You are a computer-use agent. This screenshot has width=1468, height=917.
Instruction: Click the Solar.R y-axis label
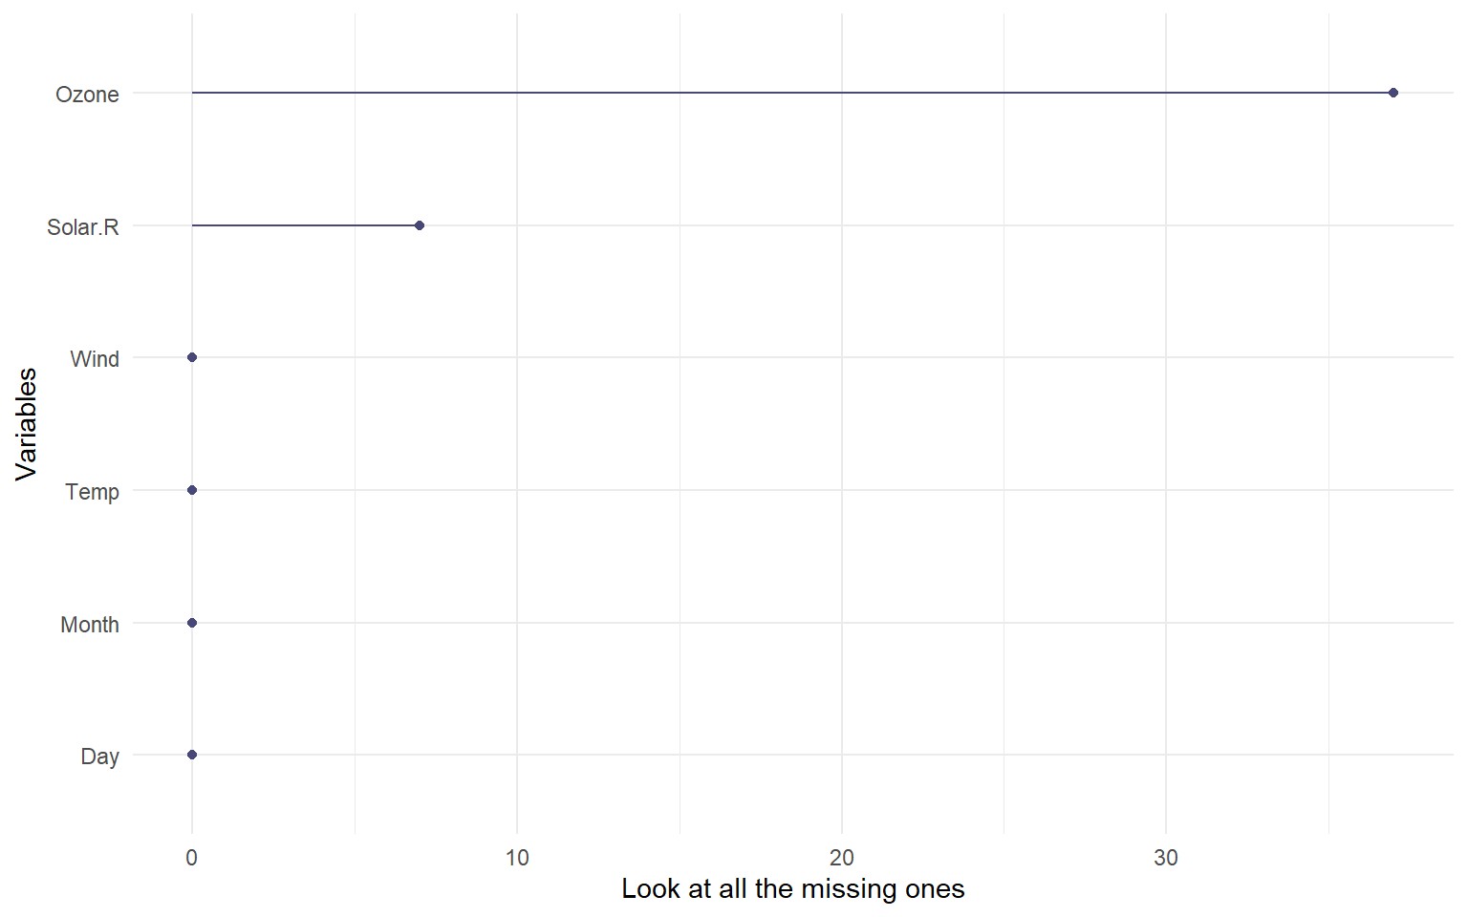83,227
